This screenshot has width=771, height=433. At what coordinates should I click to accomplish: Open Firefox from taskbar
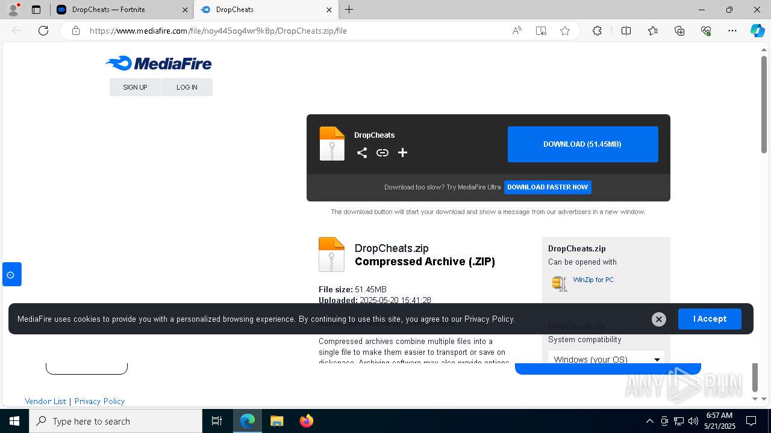[307, 421]
